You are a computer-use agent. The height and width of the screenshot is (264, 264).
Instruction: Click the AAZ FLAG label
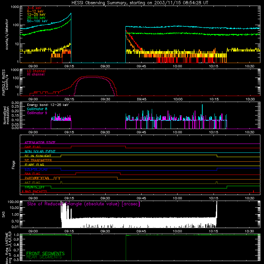[x=32, y=182]
